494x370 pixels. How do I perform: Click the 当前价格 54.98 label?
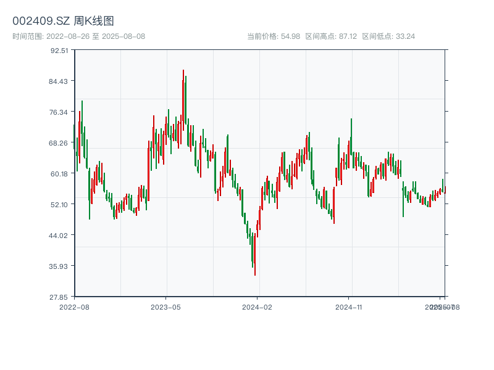(x=273, y=36)
